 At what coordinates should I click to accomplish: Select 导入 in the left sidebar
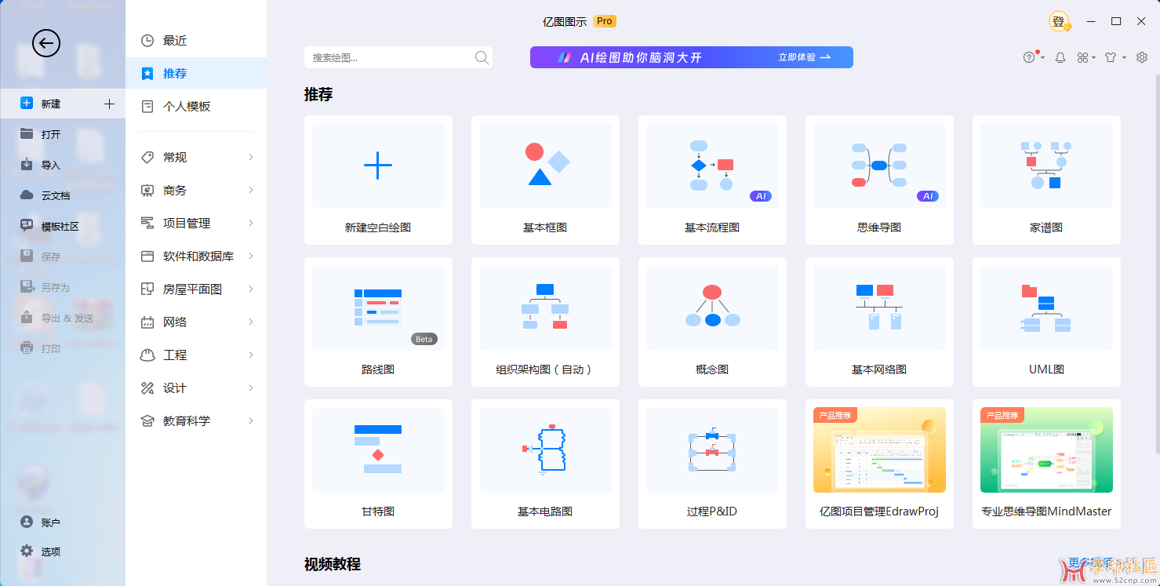[63, 165]
